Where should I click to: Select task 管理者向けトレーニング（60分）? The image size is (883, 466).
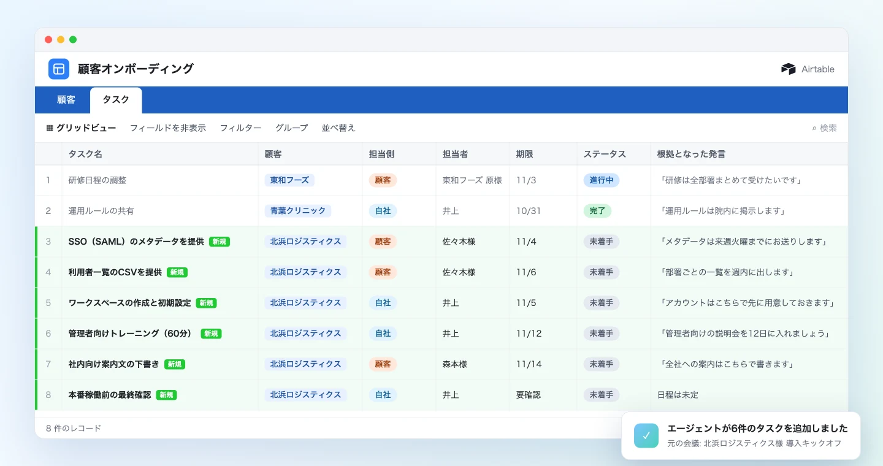[132, 334]
